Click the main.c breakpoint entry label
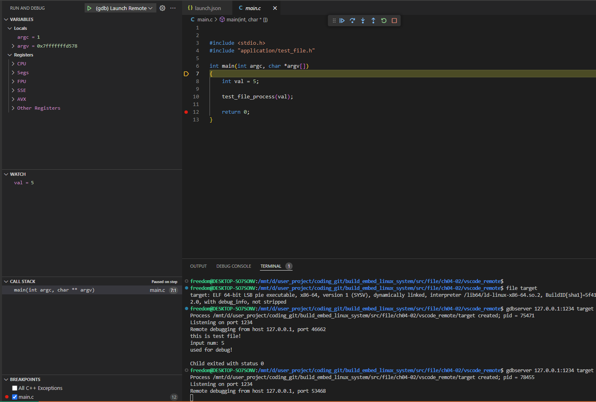This screenshot has height=402, width=596. [26, 397]
